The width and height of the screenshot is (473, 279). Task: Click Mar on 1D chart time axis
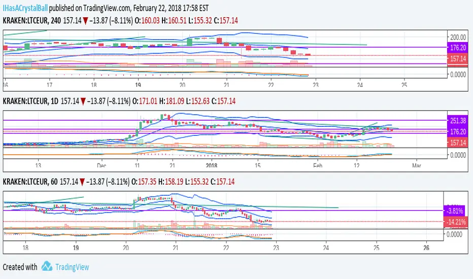[x=417, y=165]
